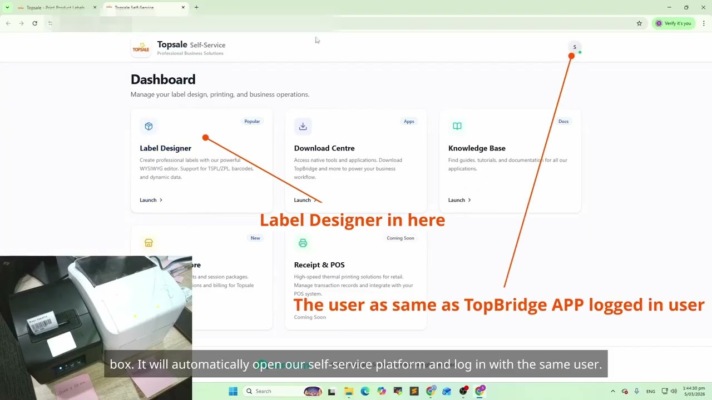
Task: Click the Dashboard heading
Action: click(163, 79)
